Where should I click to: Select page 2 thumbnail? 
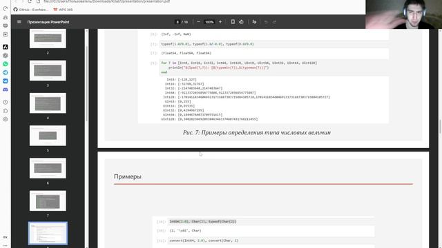[48, 39]
